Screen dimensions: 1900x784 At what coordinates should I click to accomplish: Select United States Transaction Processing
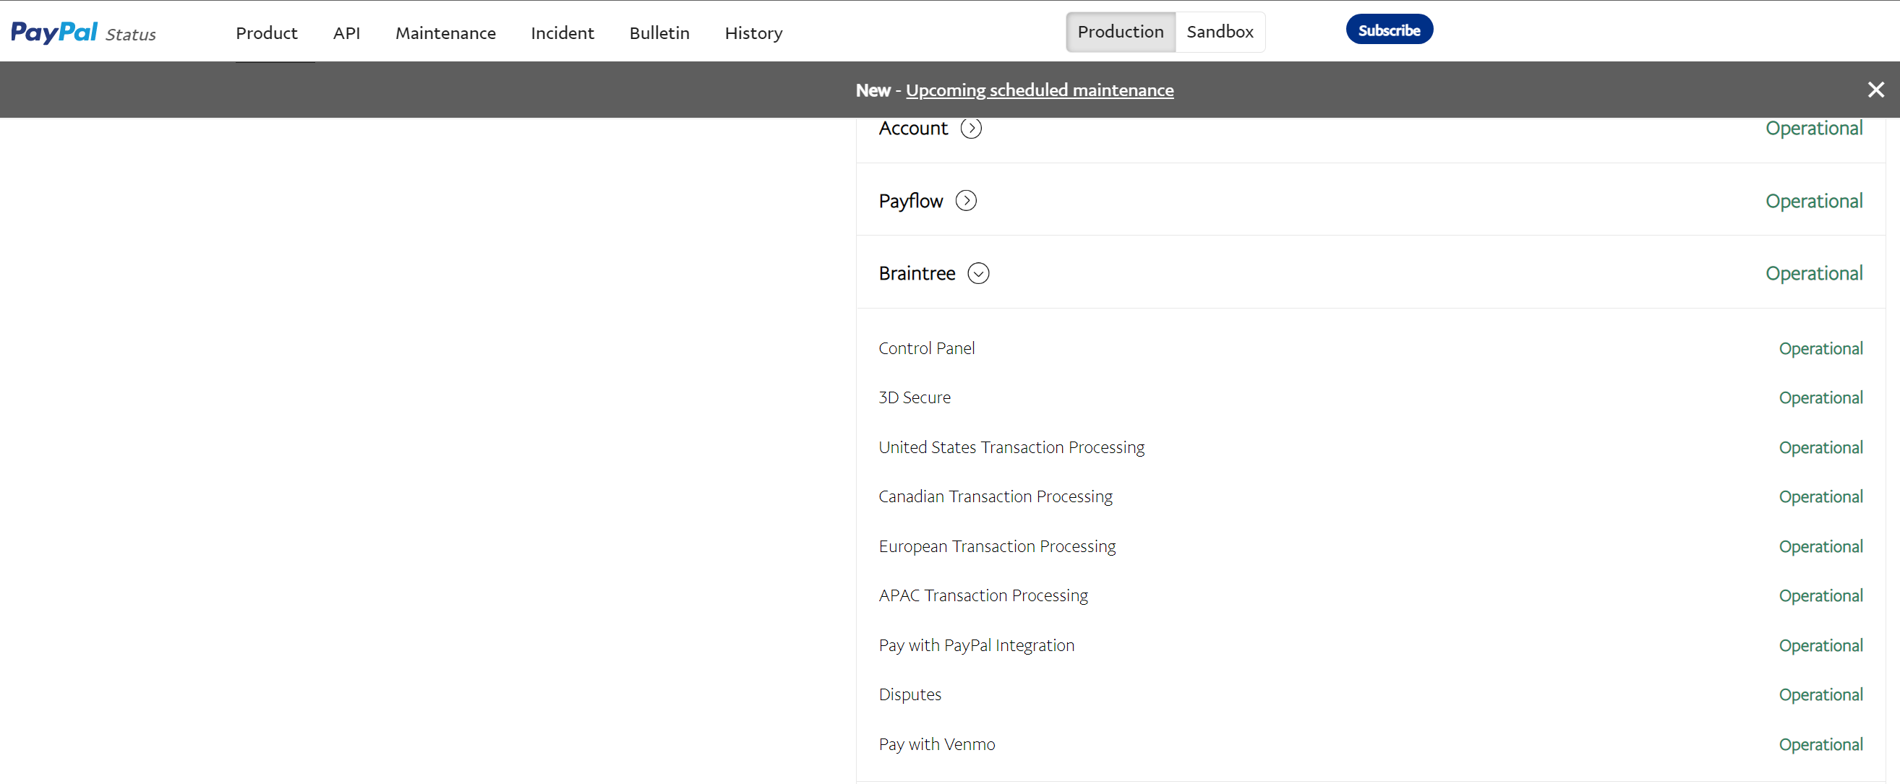pyautogui.click(x=1371, y=447)
